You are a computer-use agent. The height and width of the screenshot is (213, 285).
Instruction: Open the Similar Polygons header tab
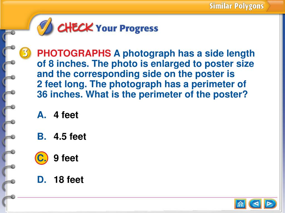coord(236,6)
